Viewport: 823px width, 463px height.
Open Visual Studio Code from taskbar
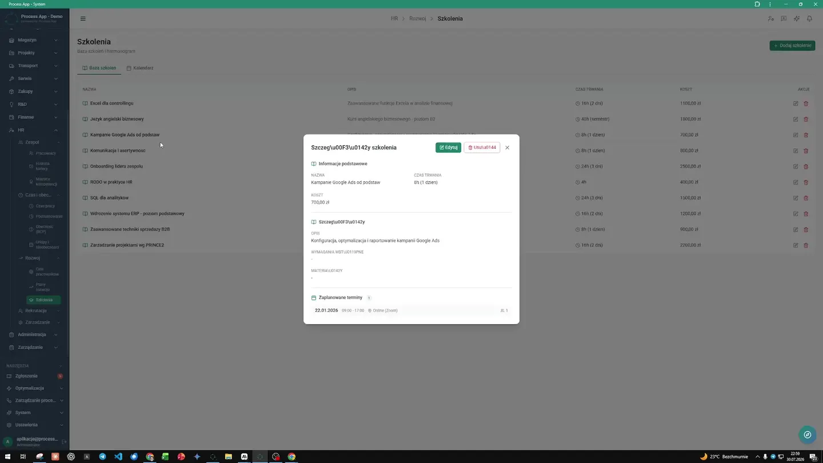coord(118,457)
